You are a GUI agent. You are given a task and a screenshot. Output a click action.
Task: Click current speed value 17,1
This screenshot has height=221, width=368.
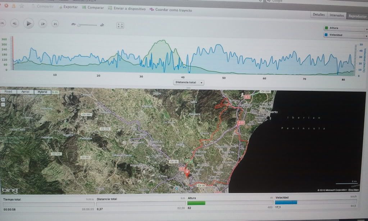pyautogui.click(x=278, y=207)
